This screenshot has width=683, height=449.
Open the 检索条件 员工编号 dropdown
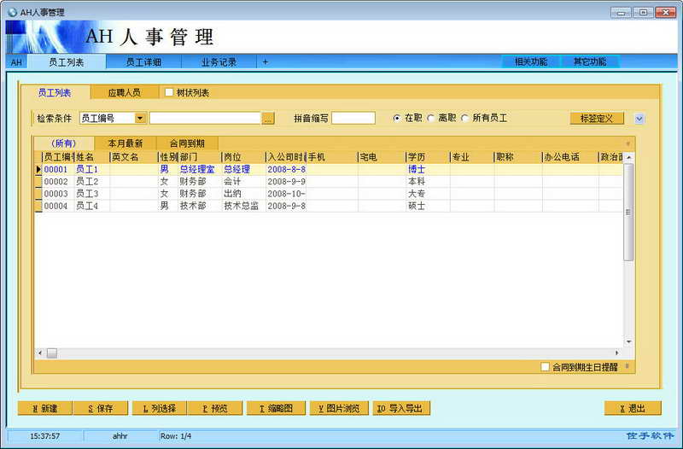141,119
